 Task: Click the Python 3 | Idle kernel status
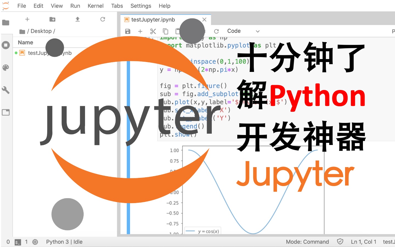point(64,242)
